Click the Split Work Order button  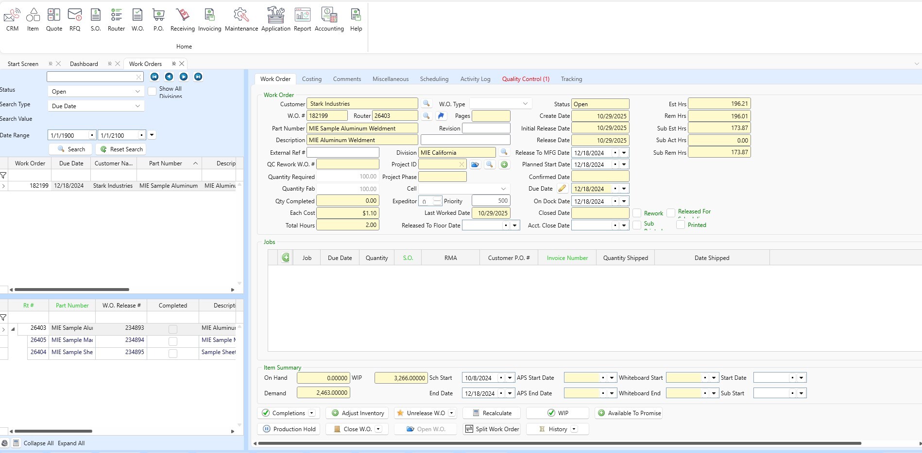(x=492, y=429)
